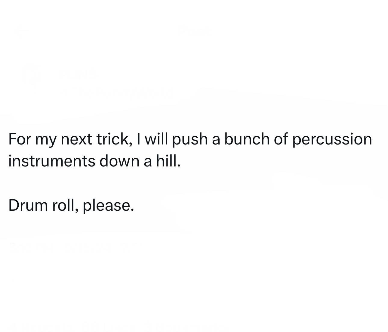Click the word "percussion" in the tweet
This screenshot has height=332, width=388.
click(x=332, y=139)
